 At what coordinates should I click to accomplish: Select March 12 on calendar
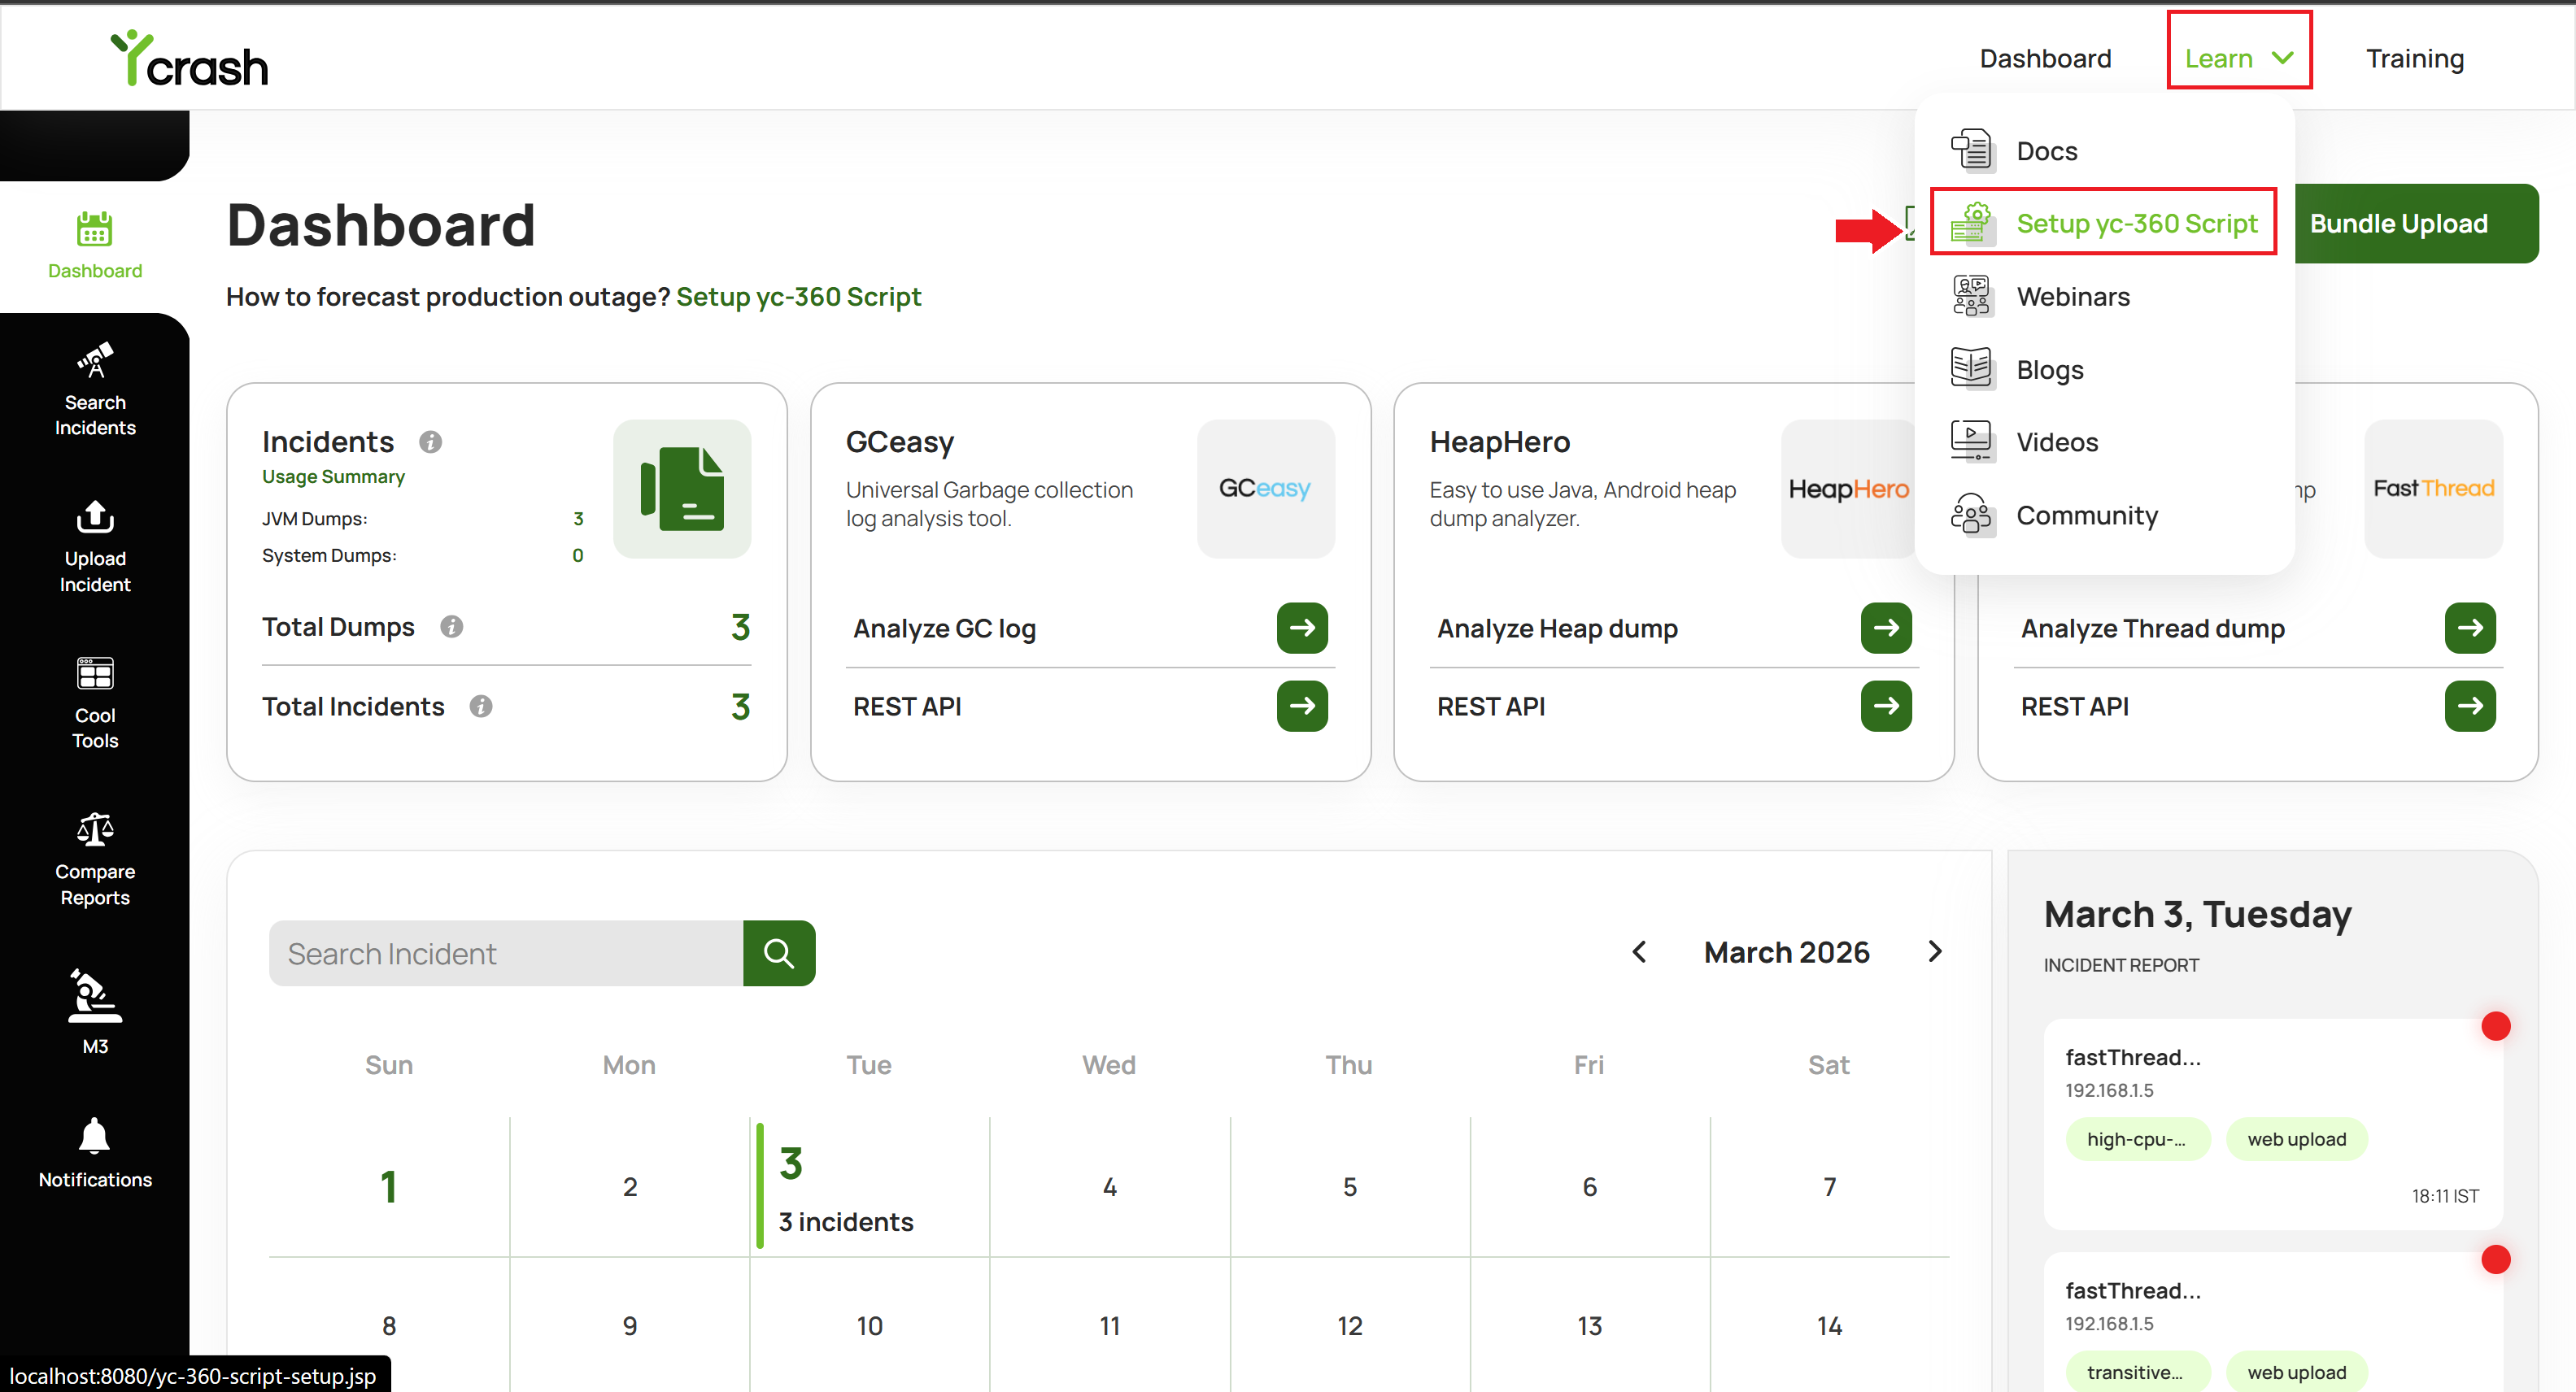tap(1349, 1326)
